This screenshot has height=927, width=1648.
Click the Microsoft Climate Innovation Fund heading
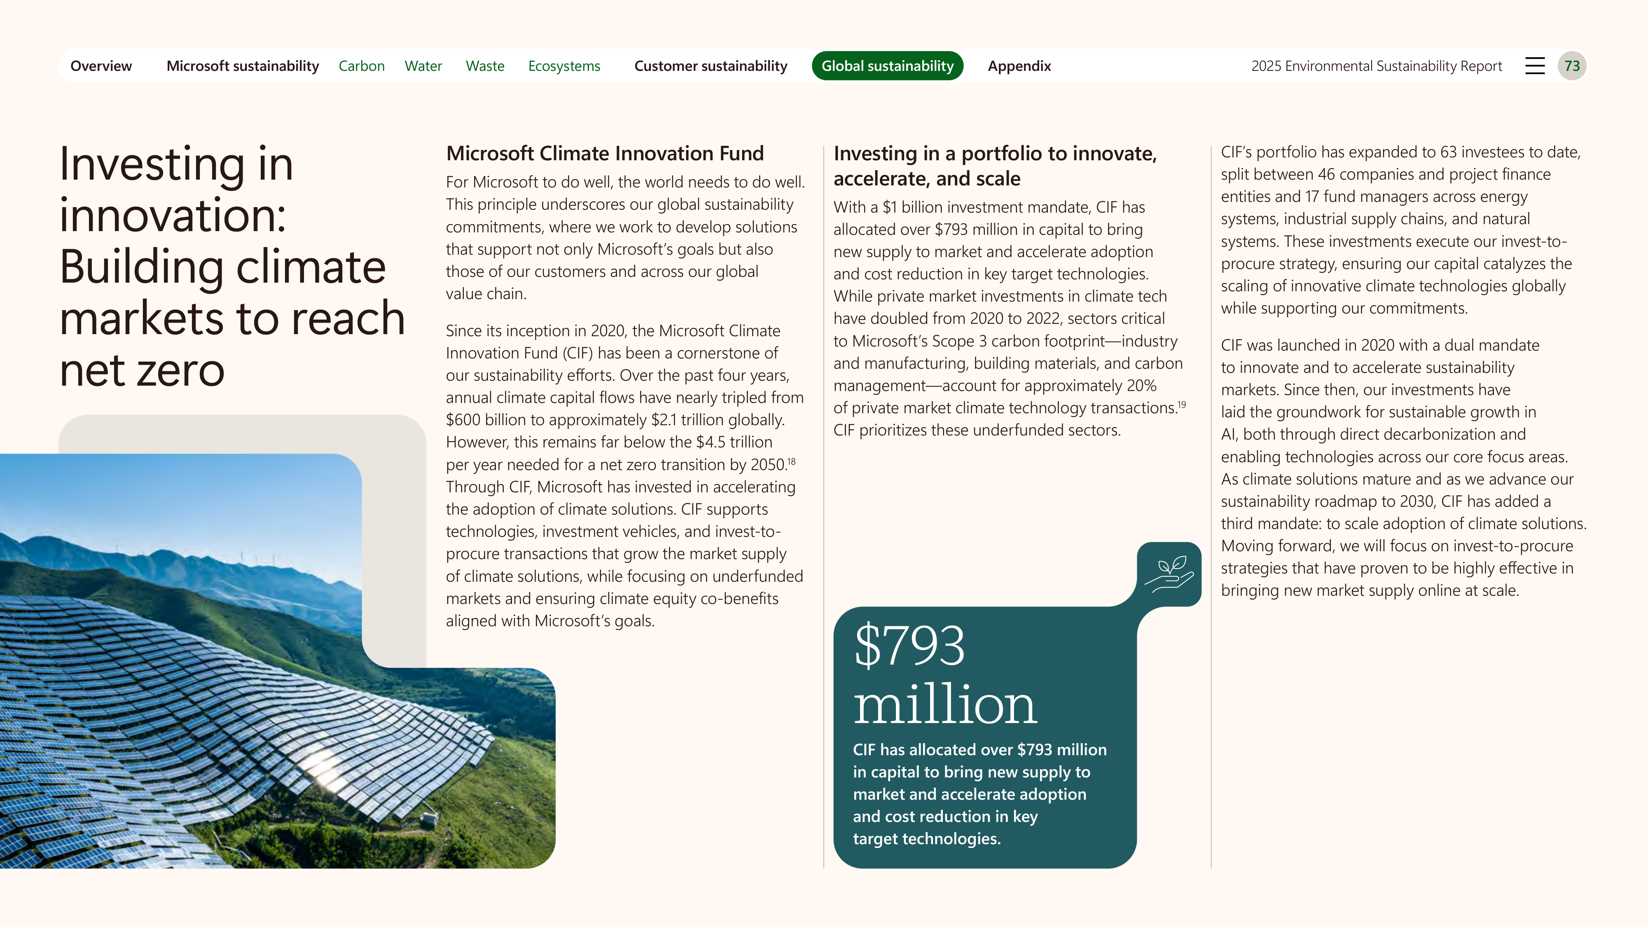click(605, 154)
